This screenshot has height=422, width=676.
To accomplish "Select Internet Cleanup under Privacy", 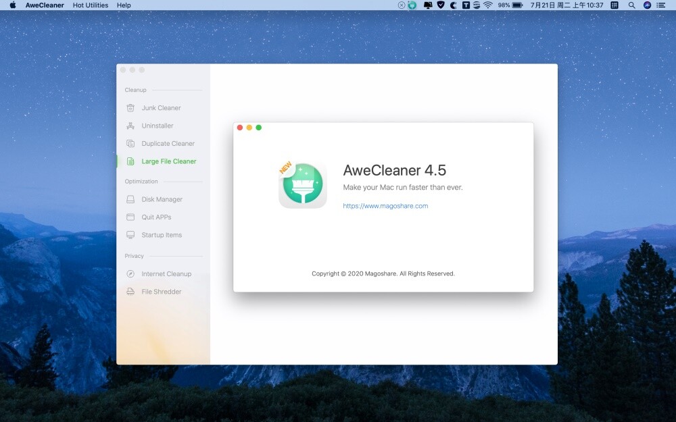I will 166,274.
